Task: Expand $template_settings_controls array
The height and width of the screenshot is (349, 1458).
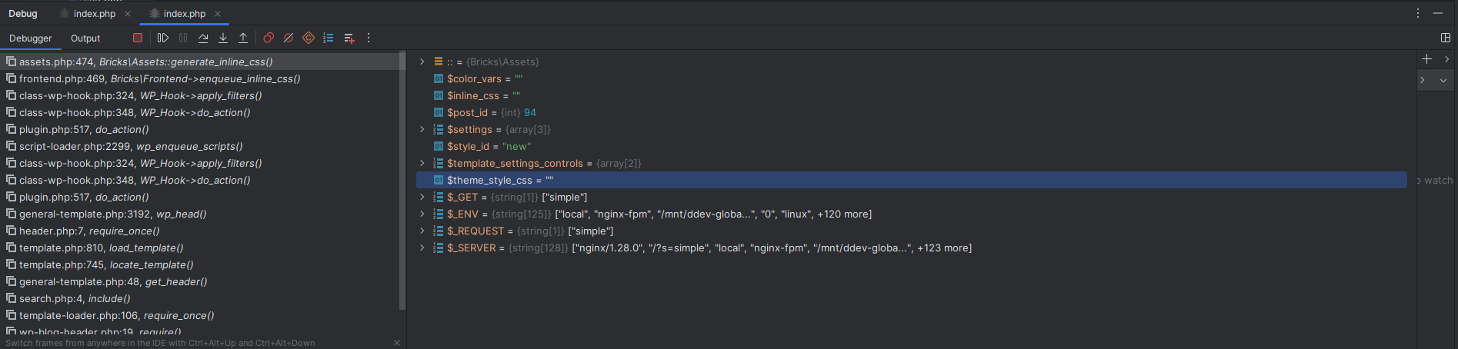Action: [x=422, y=163]
